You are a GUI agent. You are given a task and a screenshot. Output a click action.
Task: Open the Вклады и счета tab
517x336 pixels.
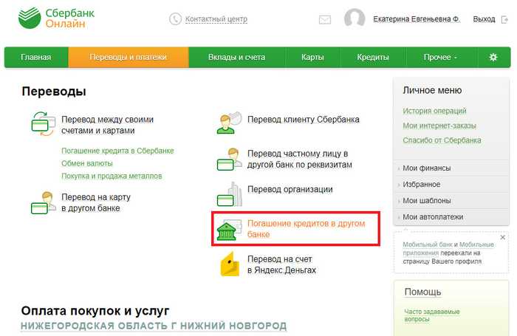(x=236, y=57)
